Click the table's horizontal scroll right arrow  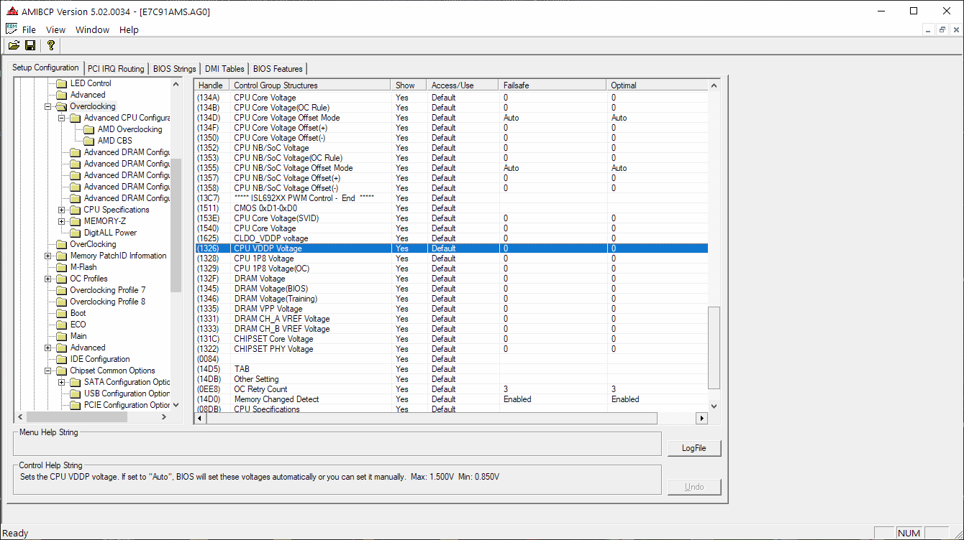click(701, 418)
